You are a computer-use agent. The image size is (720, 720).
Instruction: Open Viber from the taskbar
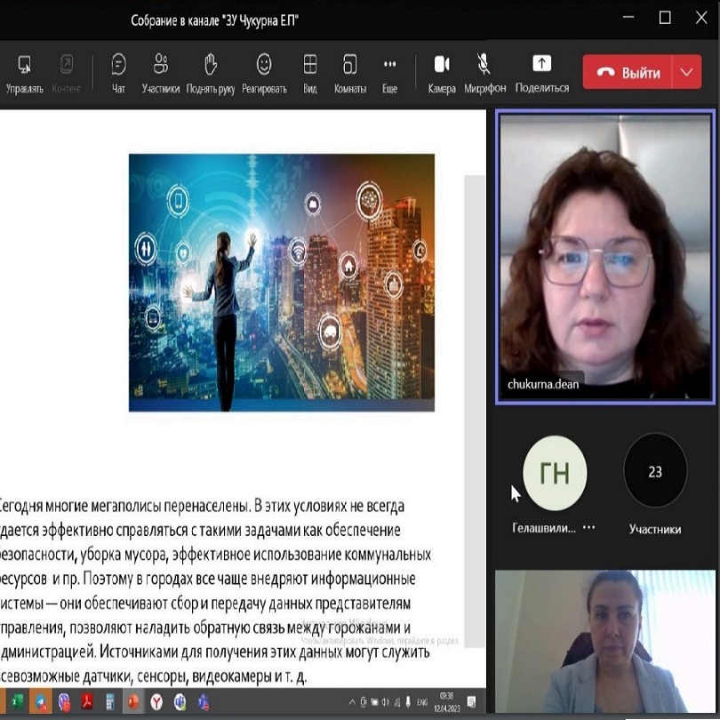64,702
